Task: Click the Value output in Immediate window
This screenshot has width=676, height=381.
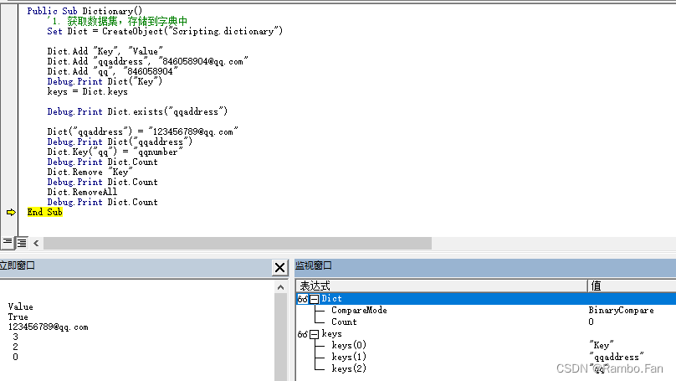Action: (20, 306)
